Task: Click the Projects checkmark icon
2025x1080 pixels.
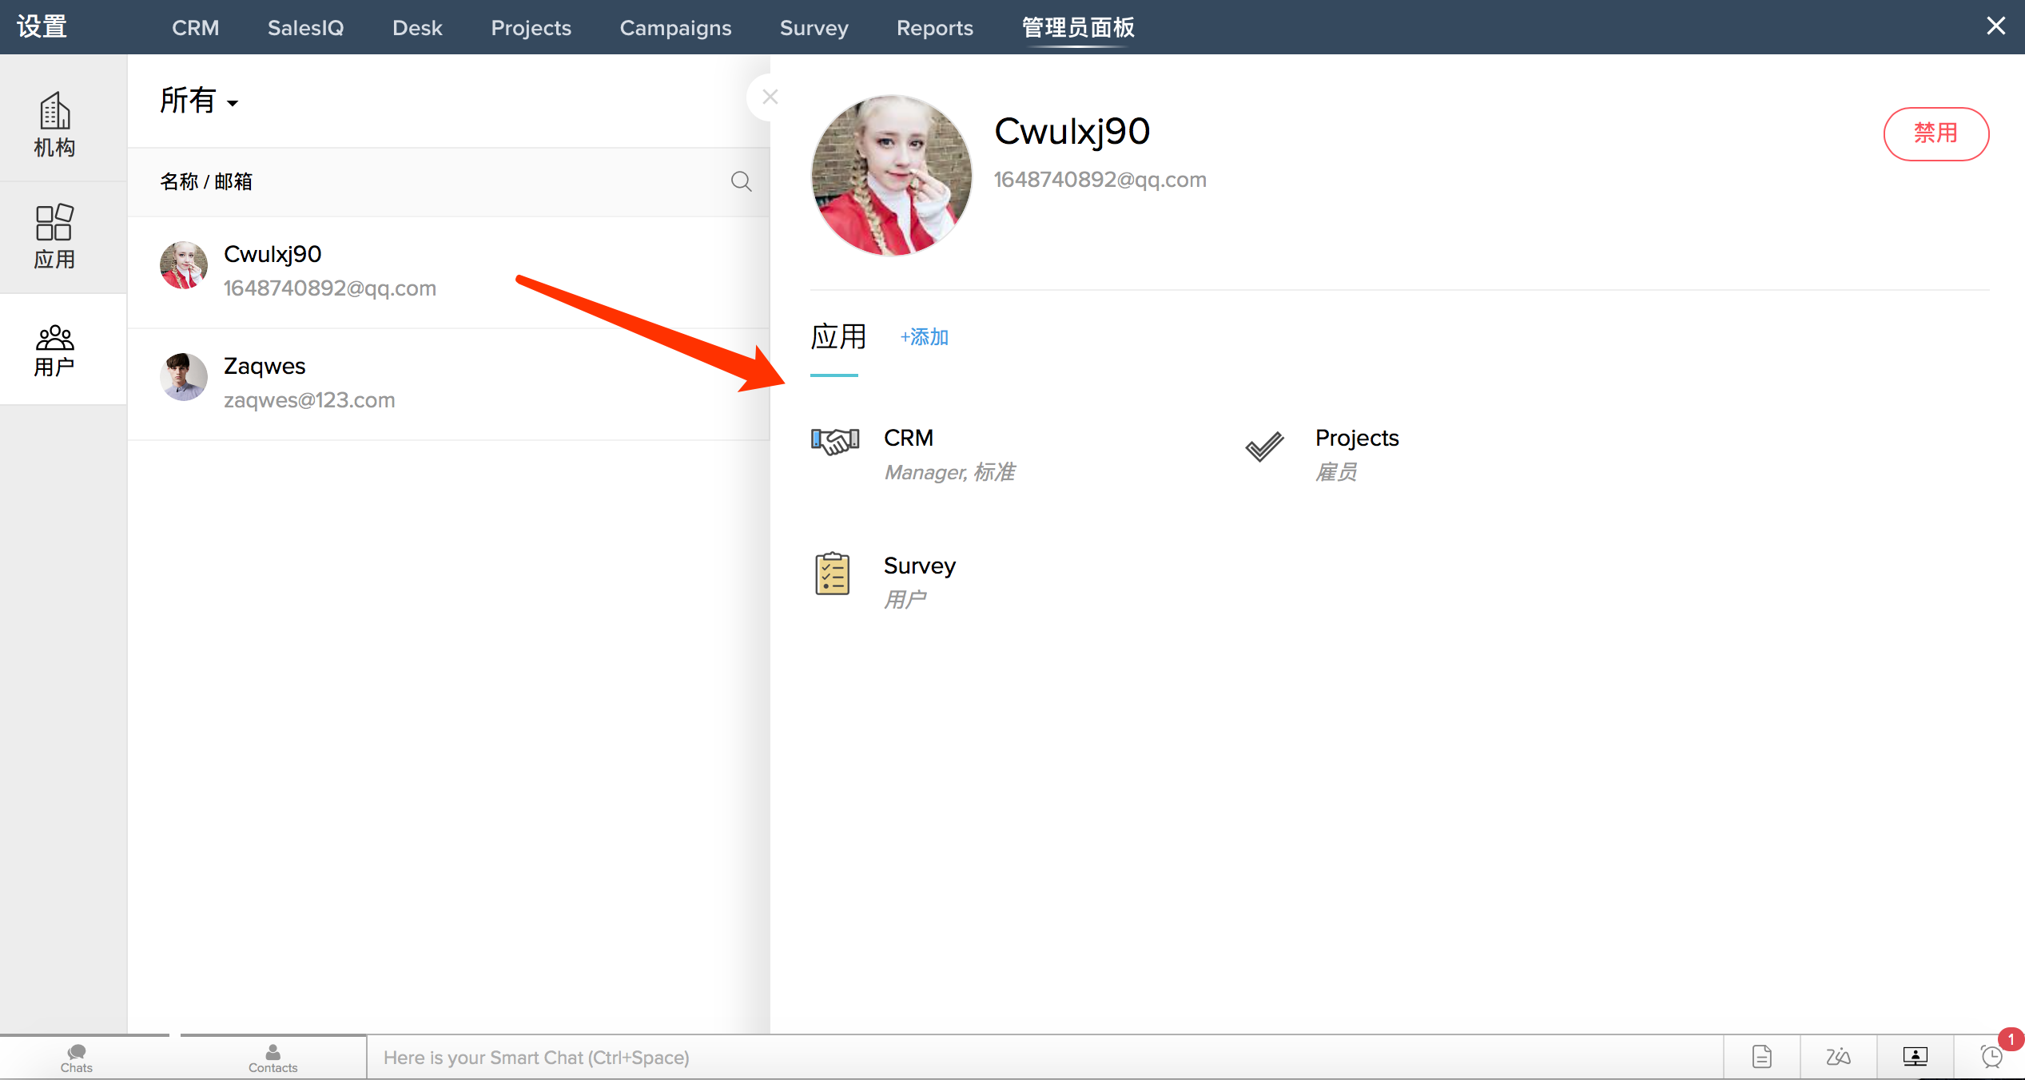Action: pyautogui.click(x=1264, y=447)
